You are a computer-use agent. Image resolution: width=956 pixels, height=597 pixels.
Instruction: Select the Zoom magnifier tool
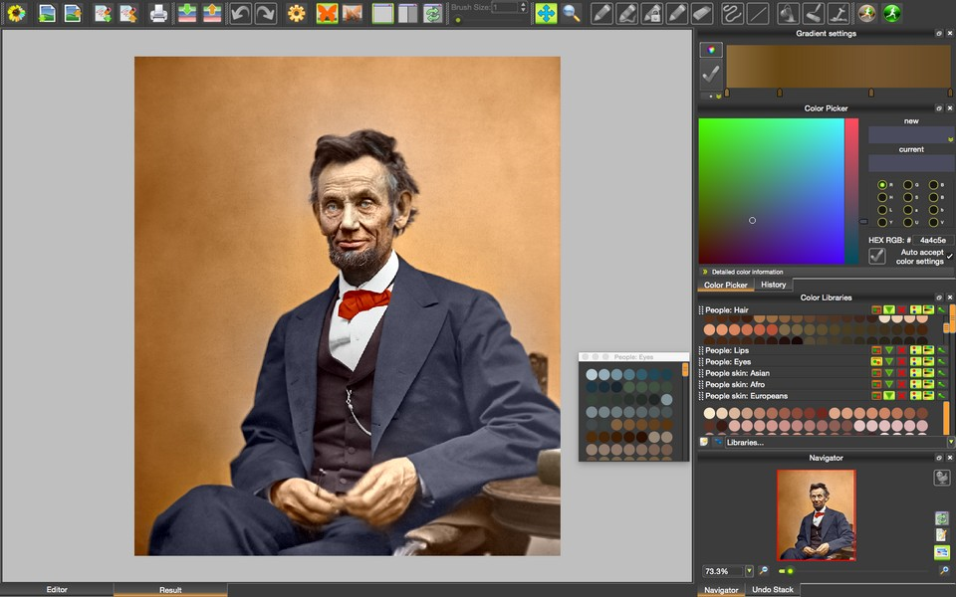click(568, 13)
